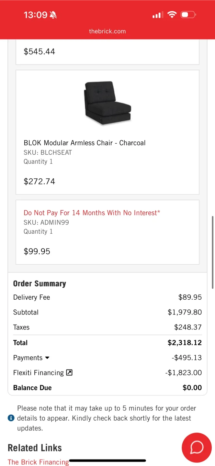Viewport: 215px width, 466px height.
Task: Tap the cellular signal indicator
Action: click(157, 15)
